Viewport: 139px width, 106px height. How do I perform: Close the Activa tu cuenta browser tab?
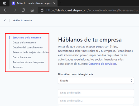(54, 3)
